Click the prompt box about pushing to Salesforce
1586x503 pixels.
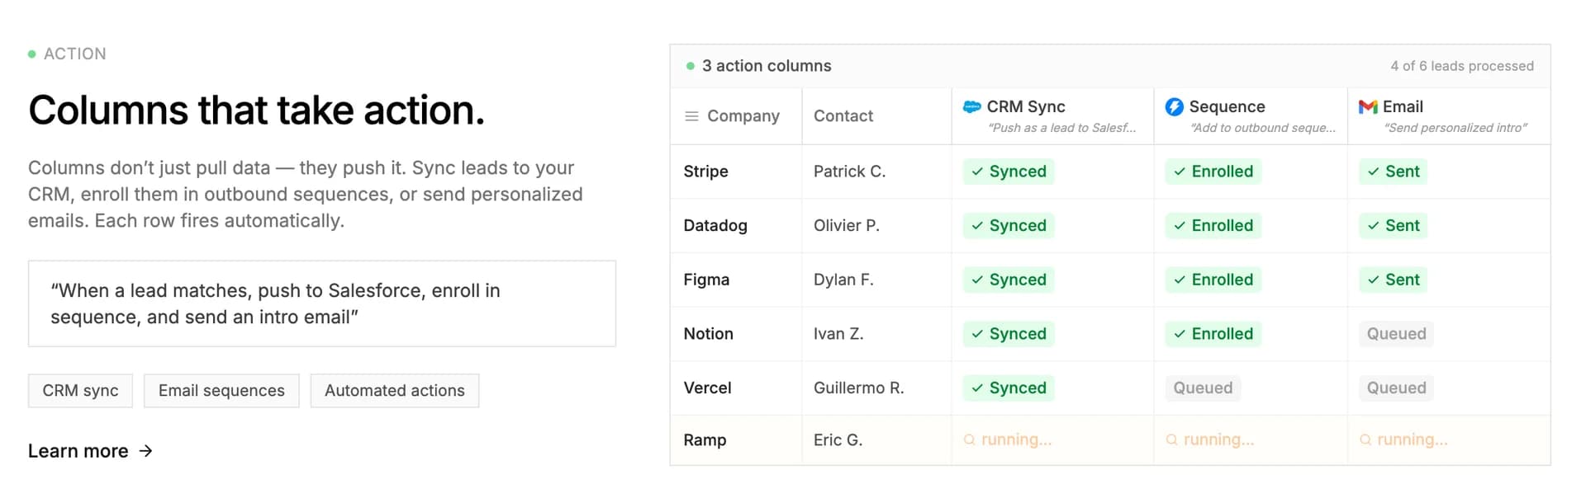[x=322, y=303]
